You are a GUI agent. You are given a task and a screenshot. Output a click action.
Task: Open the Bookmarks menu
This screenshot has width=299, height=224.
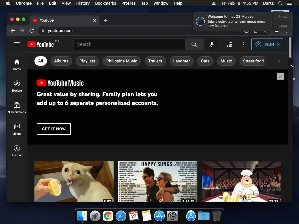point(106,3)
